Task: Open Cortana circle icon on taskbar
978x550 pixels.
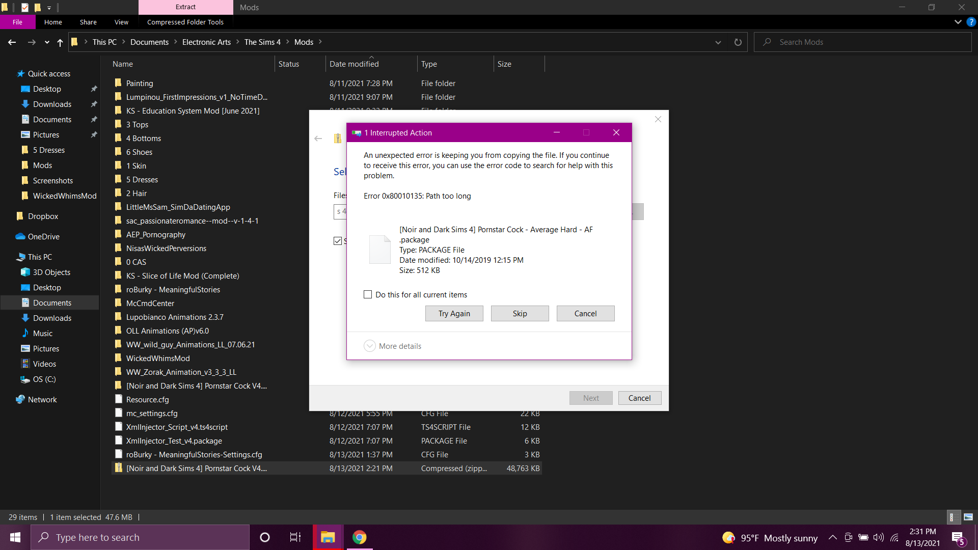Action: coord(265,537)
